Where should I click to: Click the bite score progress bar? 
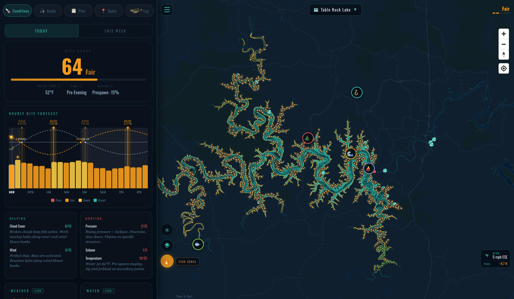(78, 80)
